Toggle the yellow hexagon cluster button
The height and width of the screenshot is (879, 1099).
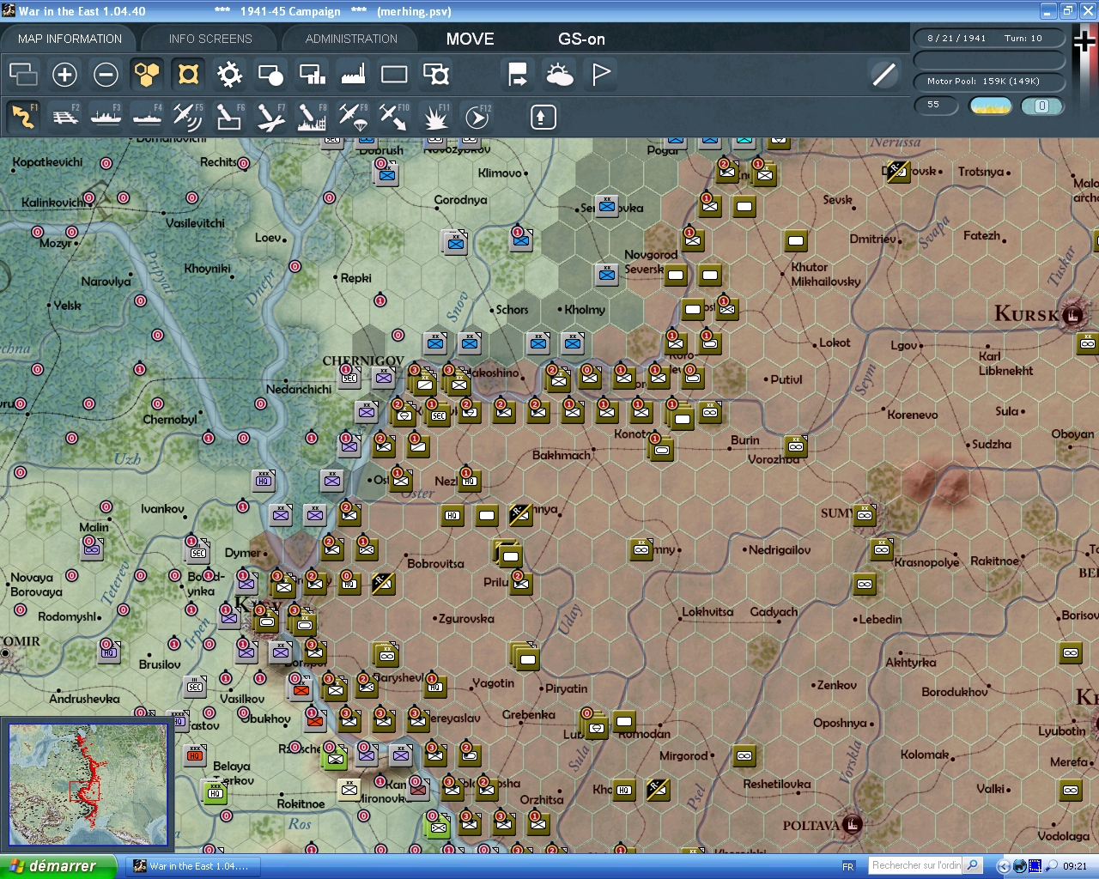pos(147,75)
